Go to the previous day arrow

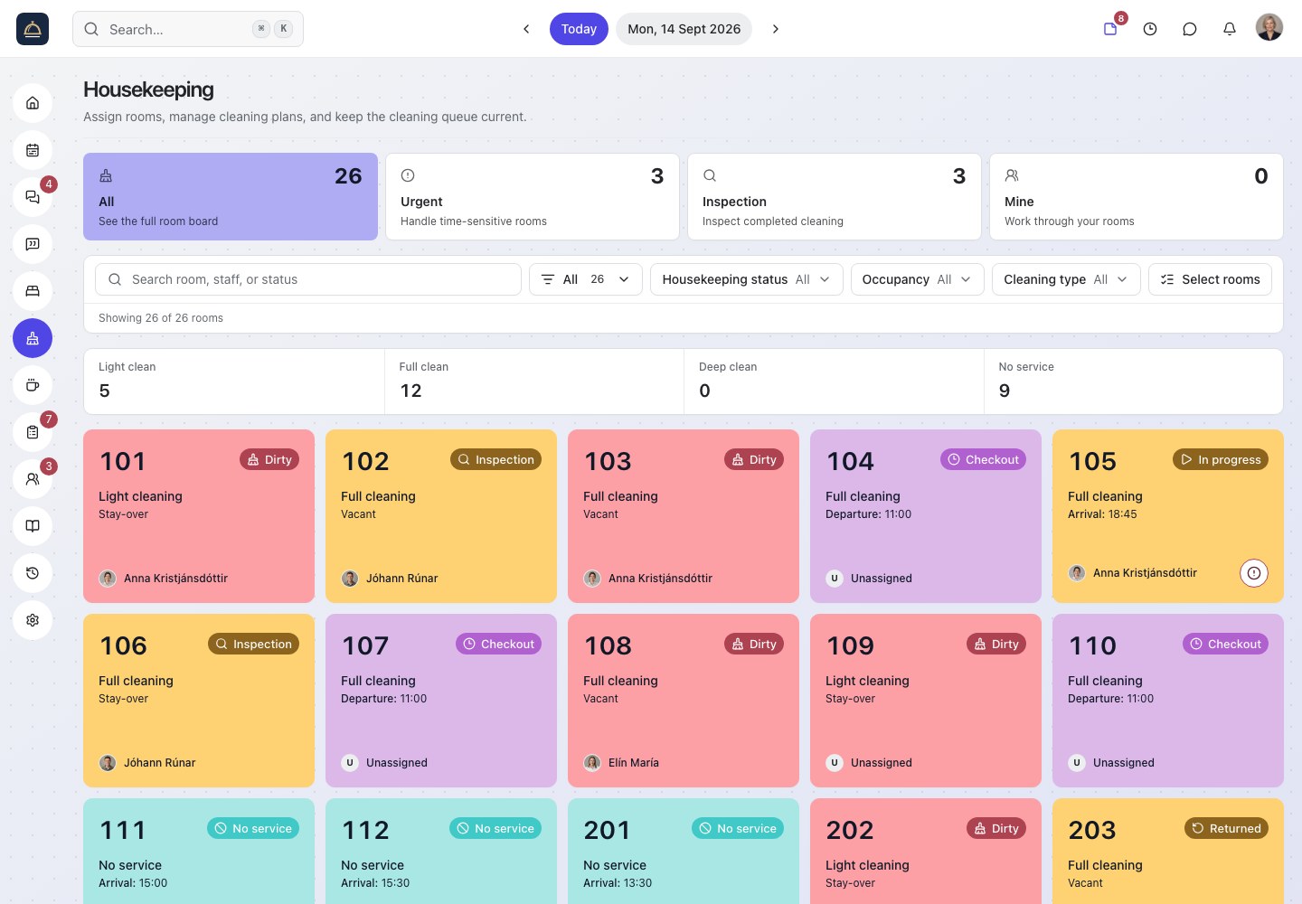[526, 29]
